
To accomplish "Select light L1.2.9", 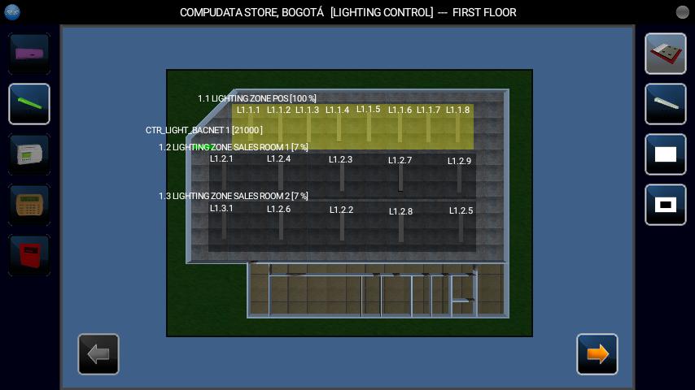I will tap(459, 161).
